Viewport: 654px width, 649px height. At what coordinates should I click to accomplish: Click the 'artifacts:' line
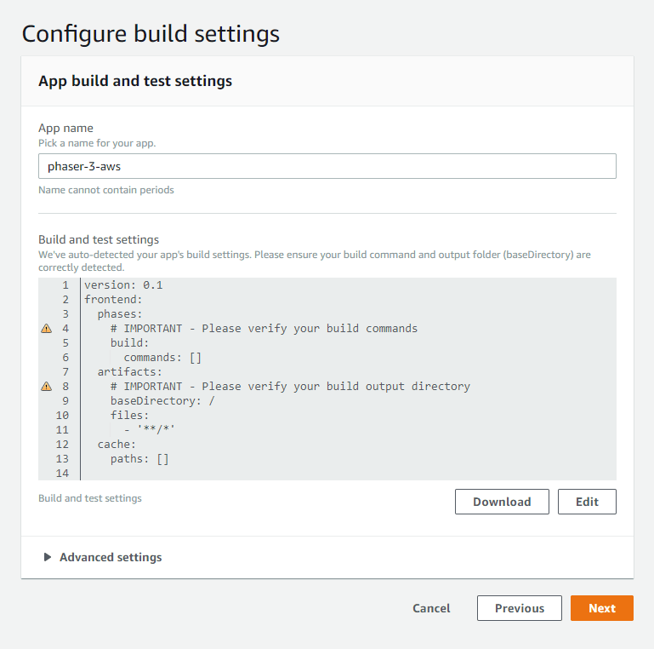point(130,371)
